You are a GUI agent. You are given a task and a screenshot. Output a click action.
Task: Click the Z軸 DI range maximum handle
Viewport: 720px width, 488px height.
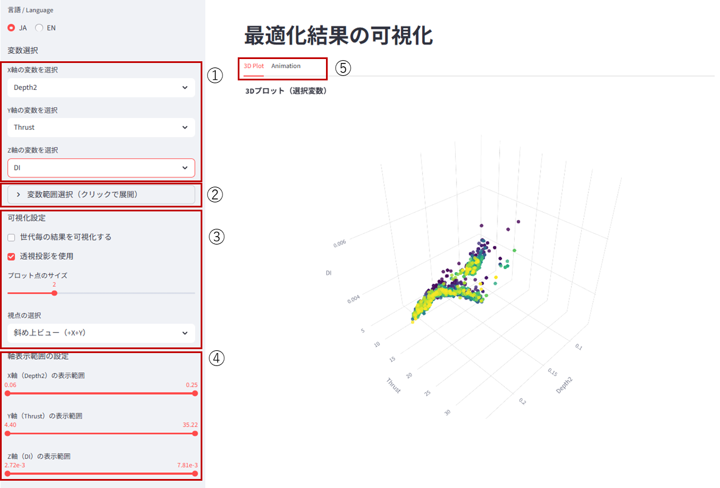[195, 473]
